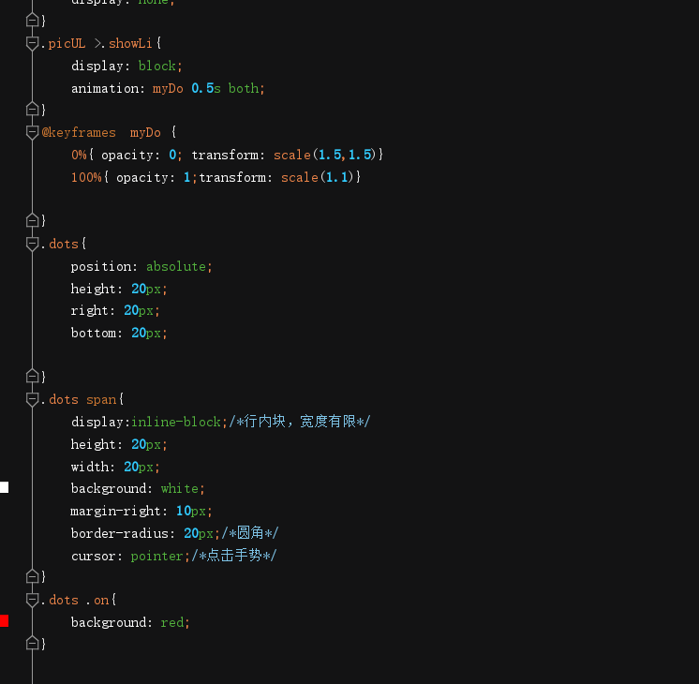The height and width of the screenshot is (684, 699).
Task: Click the 'both' fill-mode value
Action: pos(244,88)
